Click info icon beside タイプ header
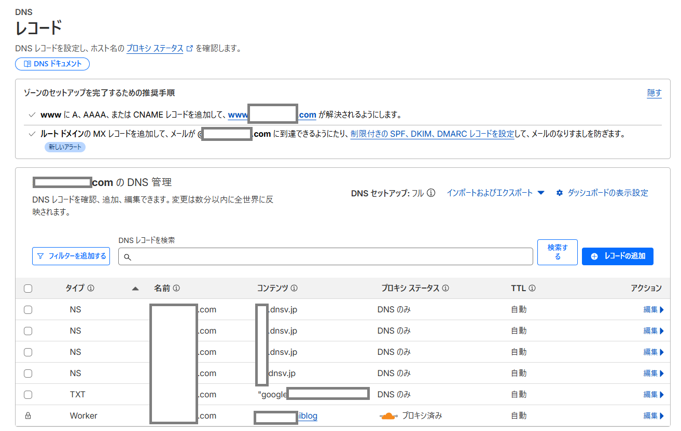Viewport: 681px width, 431px height. (91, 289)
